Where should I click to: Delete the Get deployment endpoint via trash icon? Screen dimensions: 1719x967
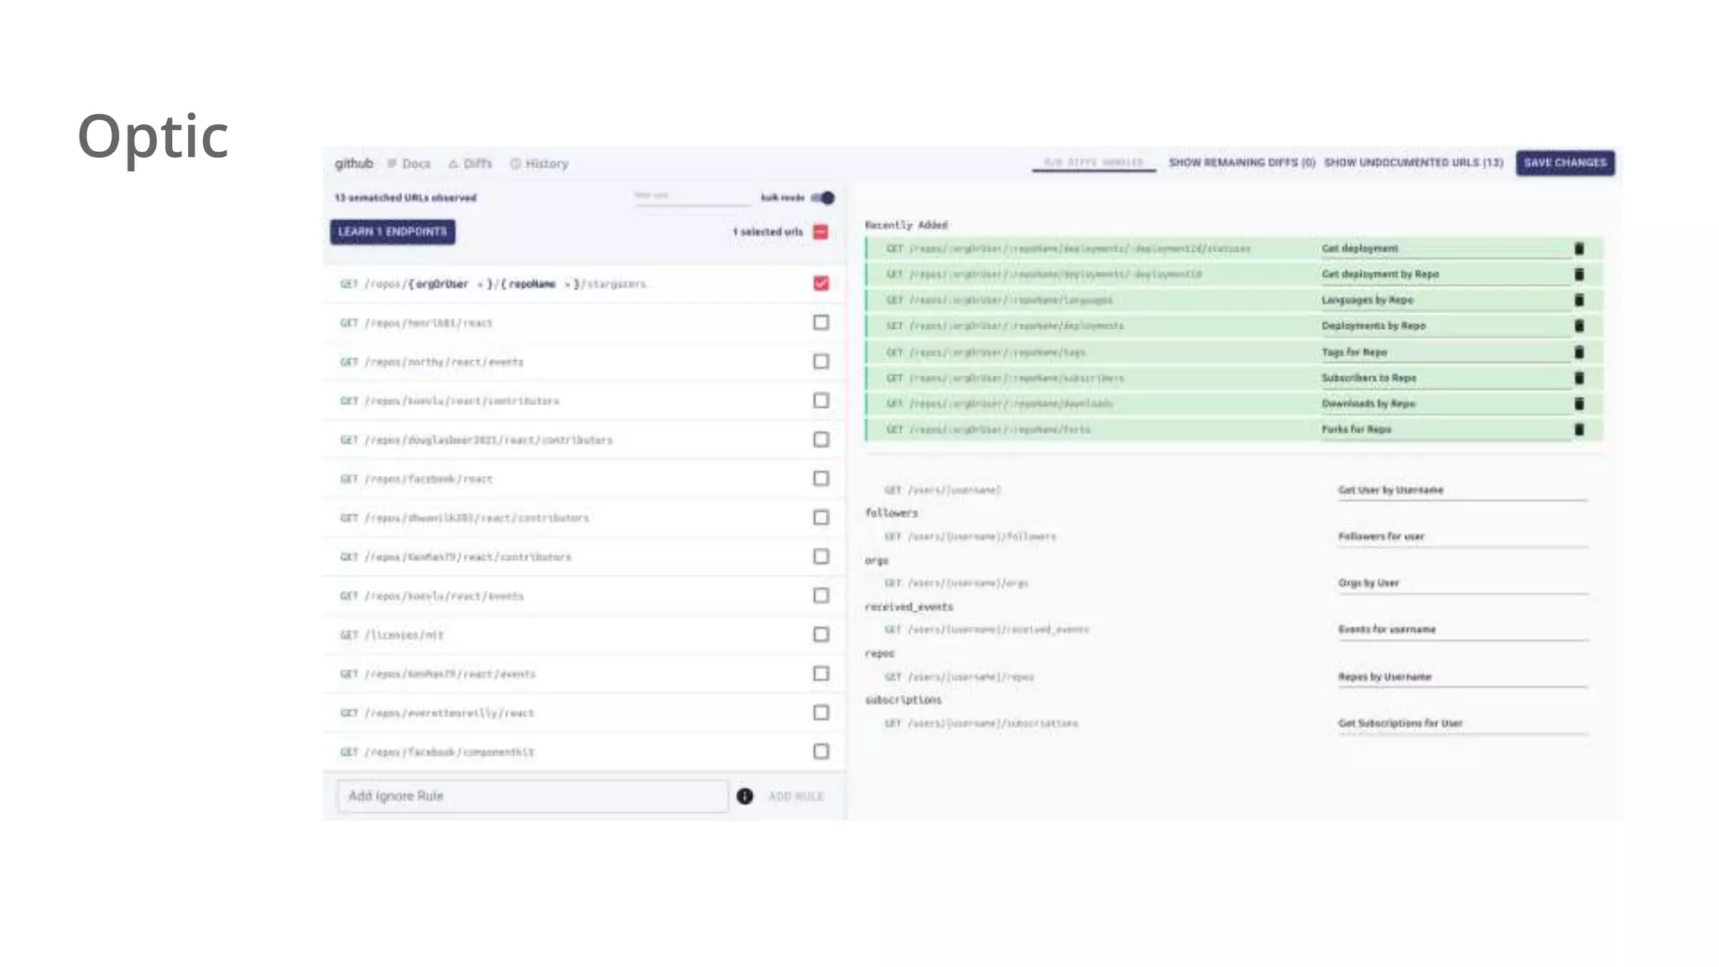point(1579,248)
